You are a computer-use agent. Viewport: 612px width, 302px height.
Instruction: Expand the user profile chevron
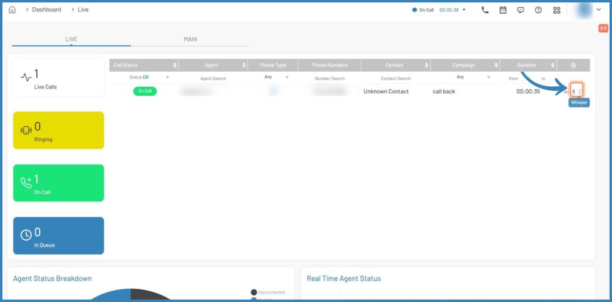click(x=598, y=10)
